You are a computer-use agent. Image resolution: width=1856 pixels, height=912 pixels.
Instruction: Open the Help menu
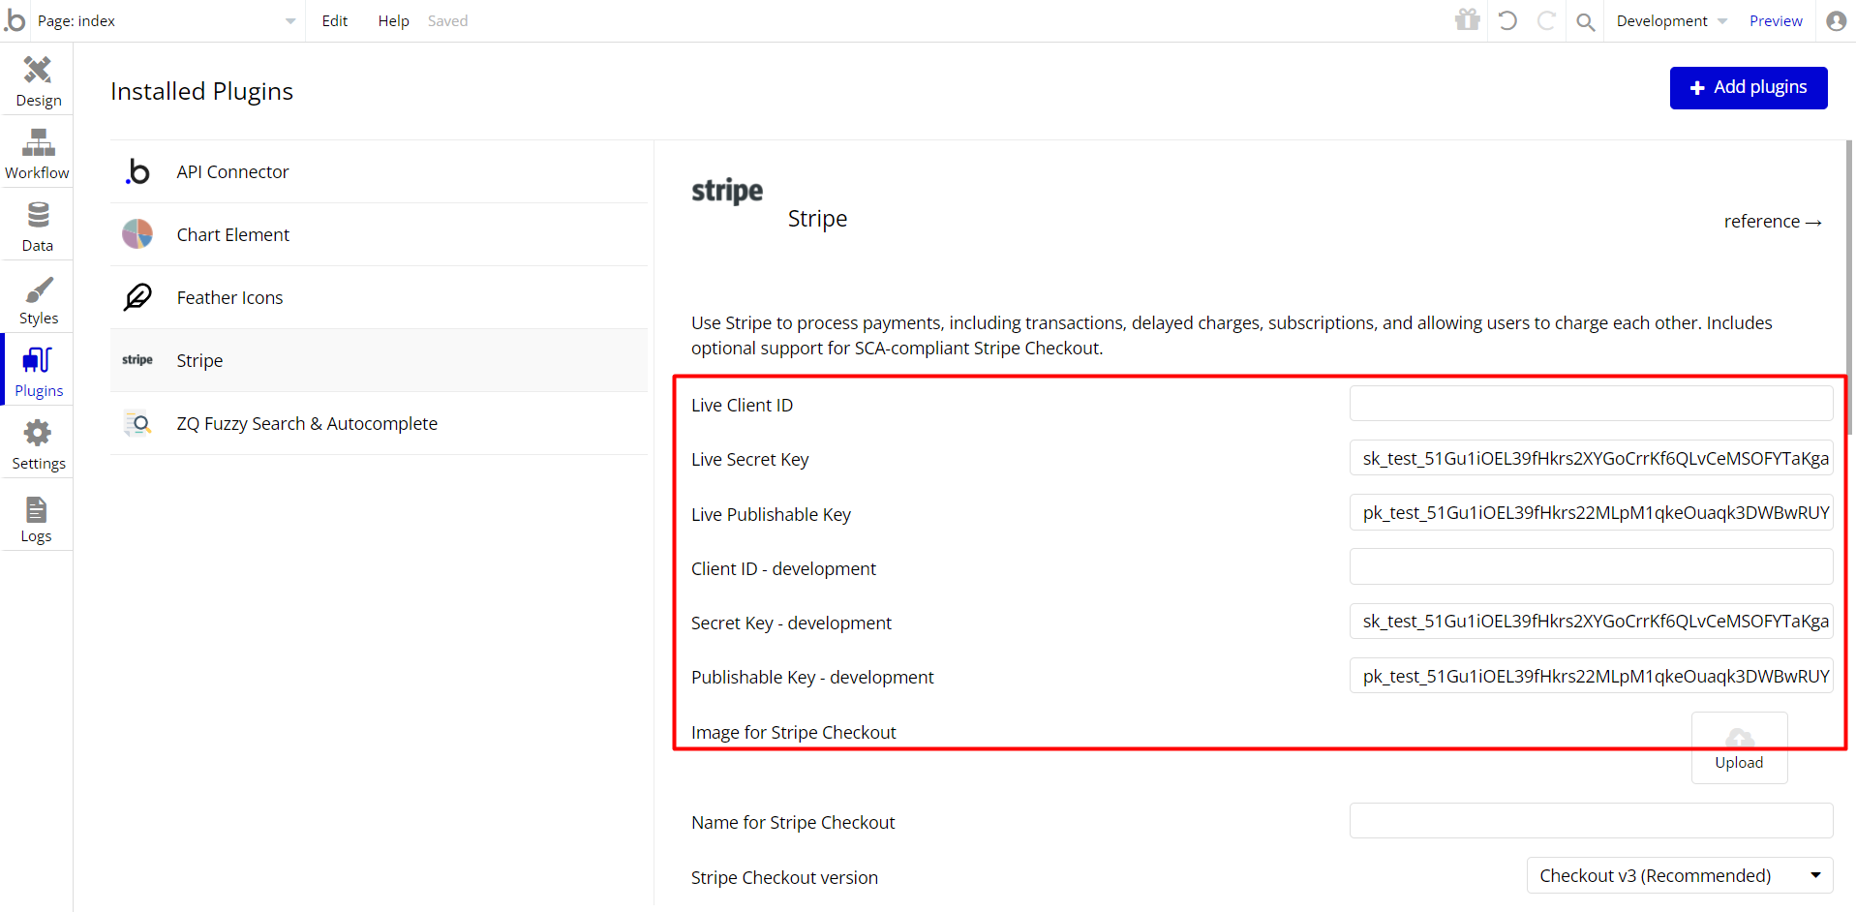click(393, 21)
